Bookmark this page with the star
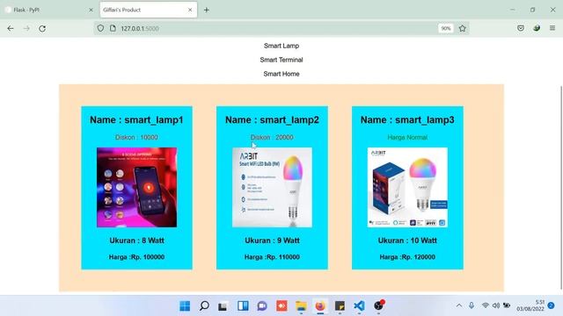The width and height of the screenshot is (563, 316). 463,28
